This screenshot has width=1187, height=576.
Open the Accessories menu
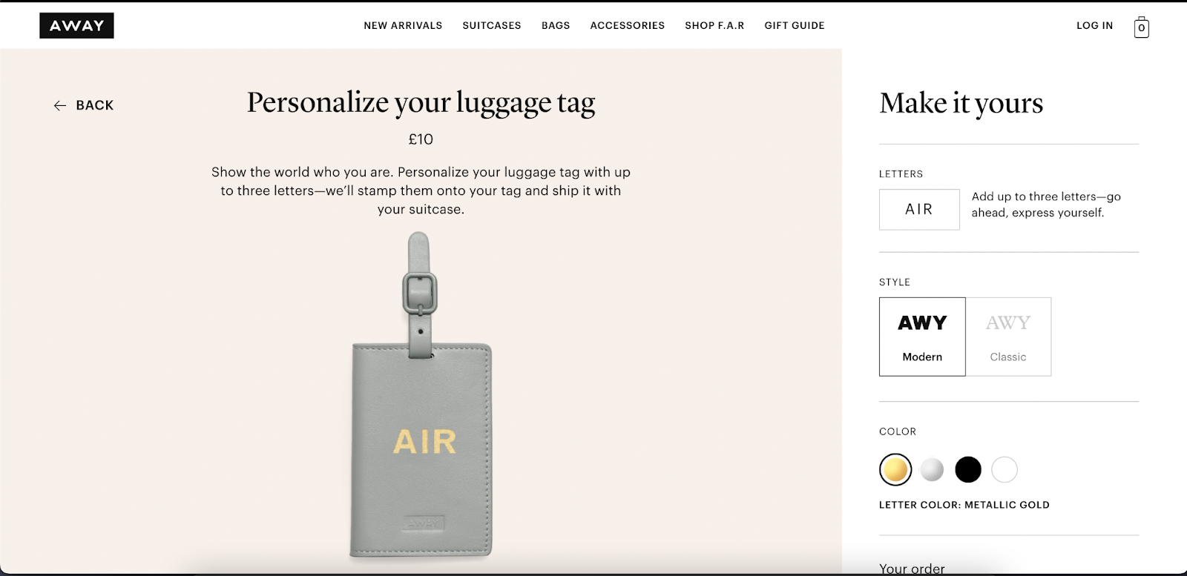pos(628,25)
